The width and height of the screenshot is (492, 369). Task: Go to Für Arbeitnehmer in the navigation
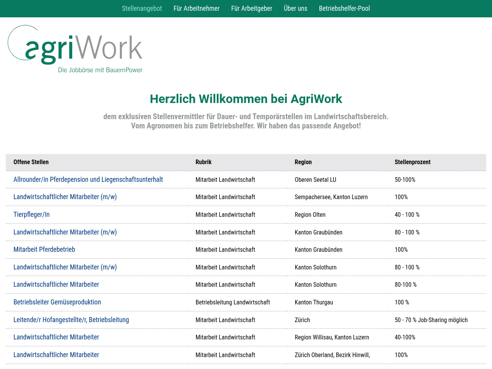pyautogui.click(x=196, y=8)
